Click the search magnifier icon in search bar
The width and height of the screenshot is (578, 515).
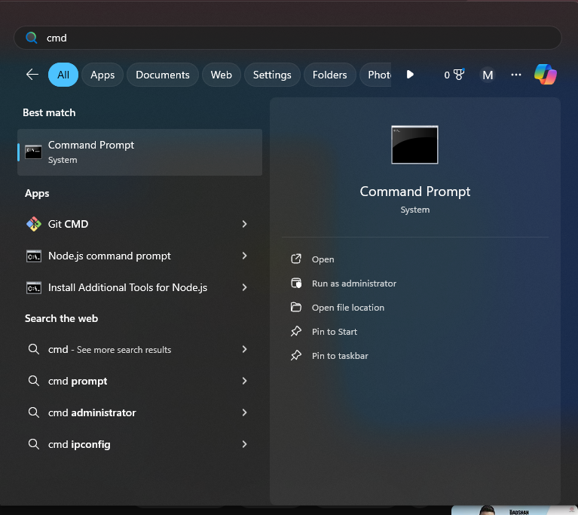[x=32, y=38]
